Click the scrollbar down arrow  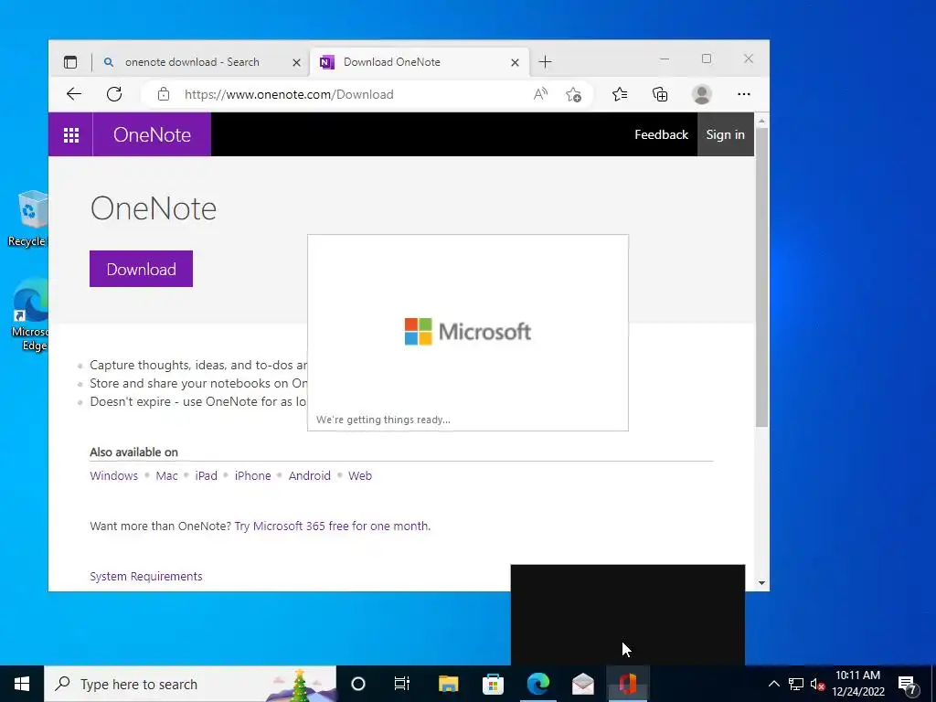click(x=761, y=582)
